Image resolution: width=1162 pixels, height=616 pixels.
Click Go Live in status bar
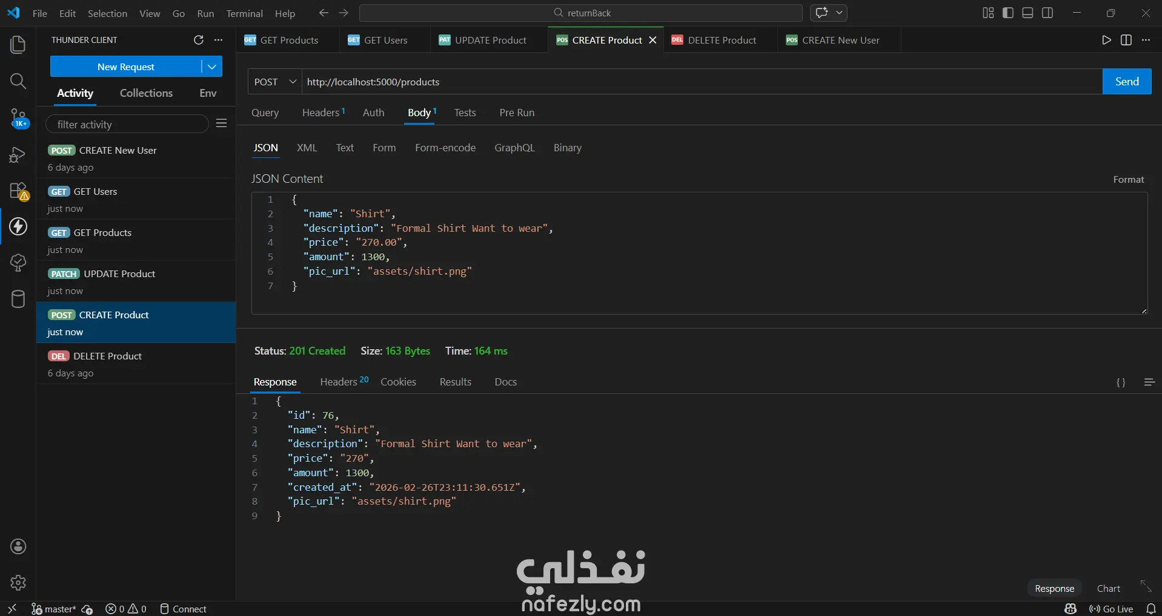1111,609
